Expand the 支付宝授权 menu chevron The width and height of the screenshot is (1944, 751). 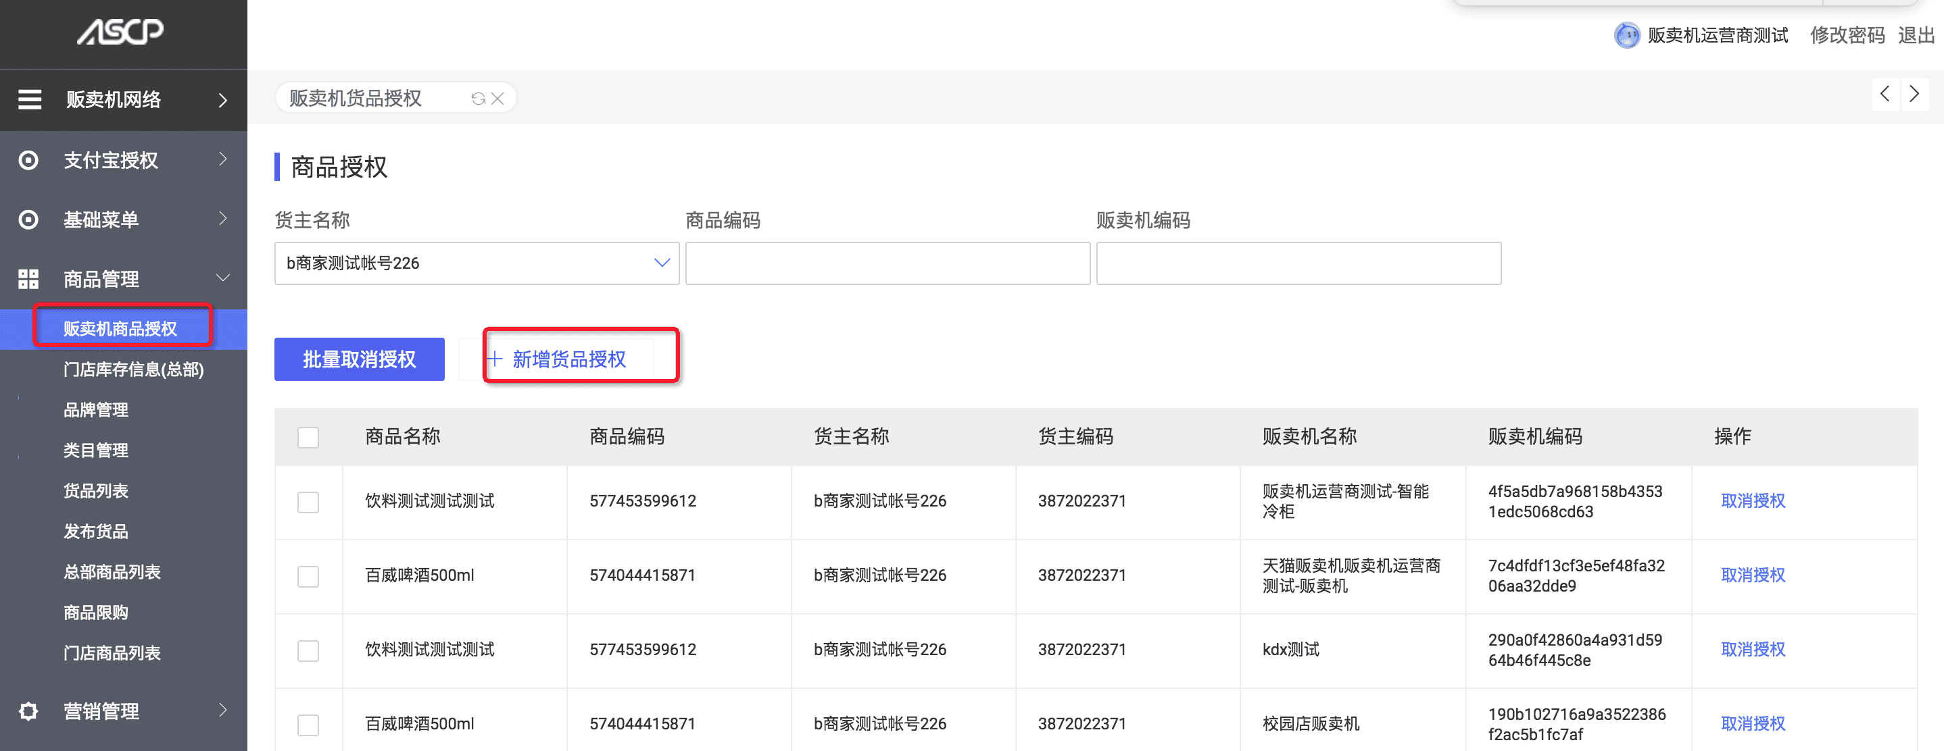point(222,159)
